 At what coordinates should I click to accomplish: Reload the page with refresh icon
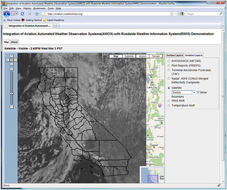pyautogui.click(x=22, y=14)
